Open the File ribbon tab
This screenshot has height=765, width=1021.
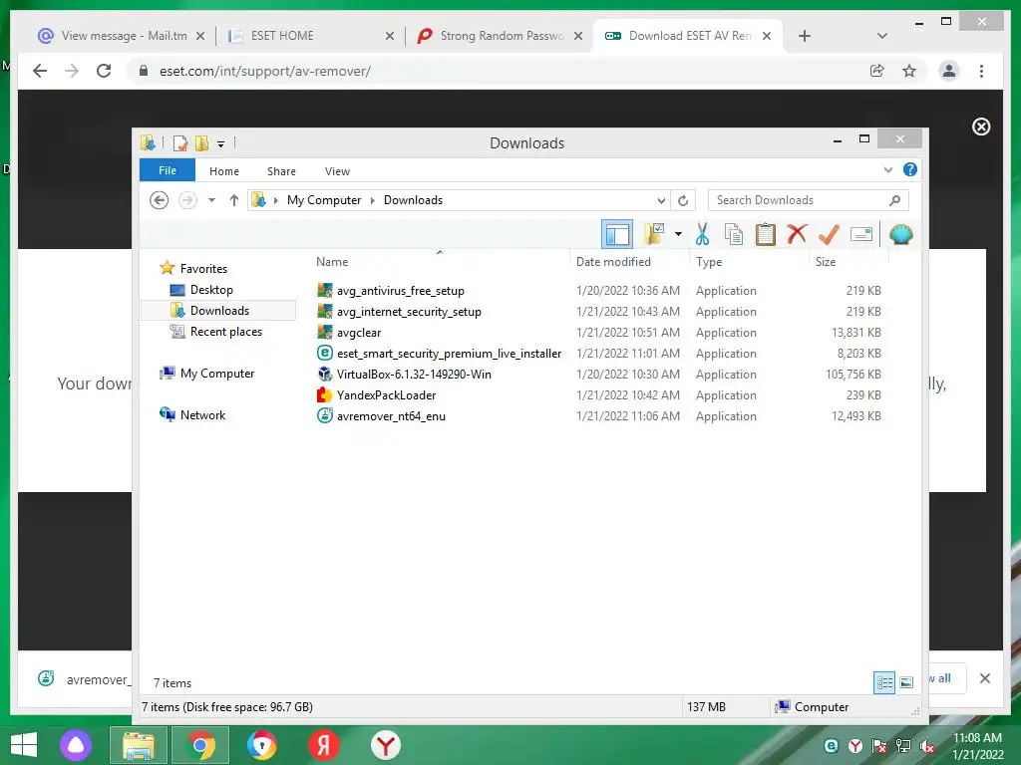[168, 170]
